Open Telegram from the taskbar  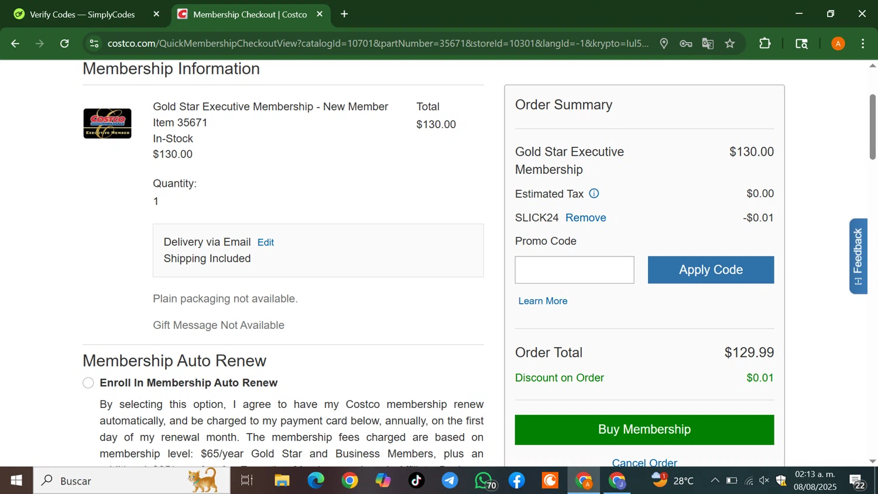[450, 481]
